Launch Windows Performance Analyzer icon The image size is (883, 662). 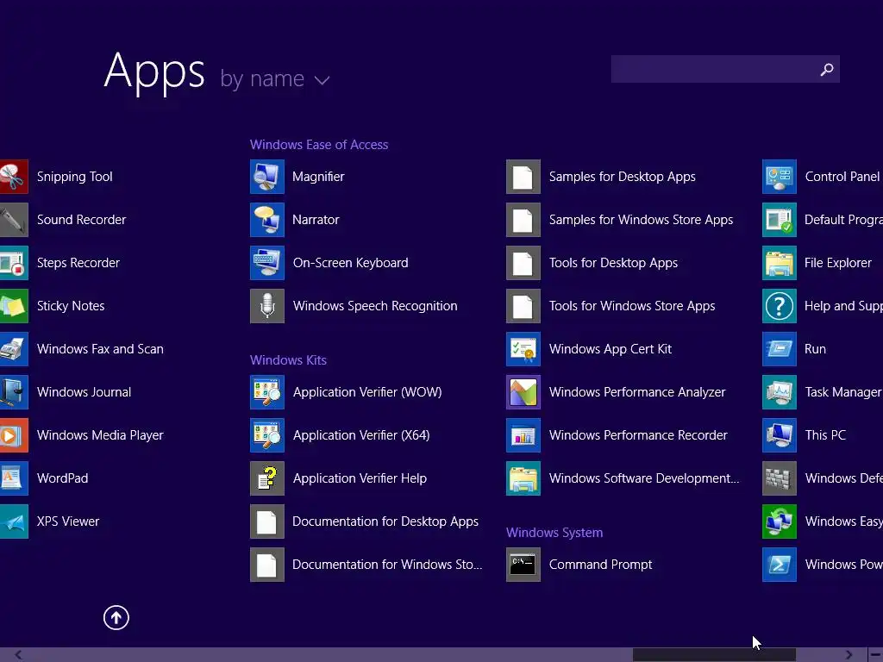(523, 392)
